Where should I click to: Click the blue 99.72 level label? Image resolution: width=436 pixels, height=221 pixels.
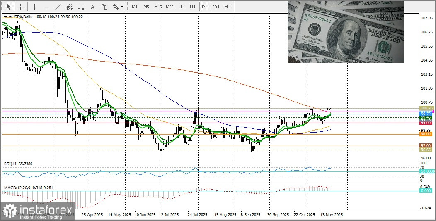tap(426, 114)
